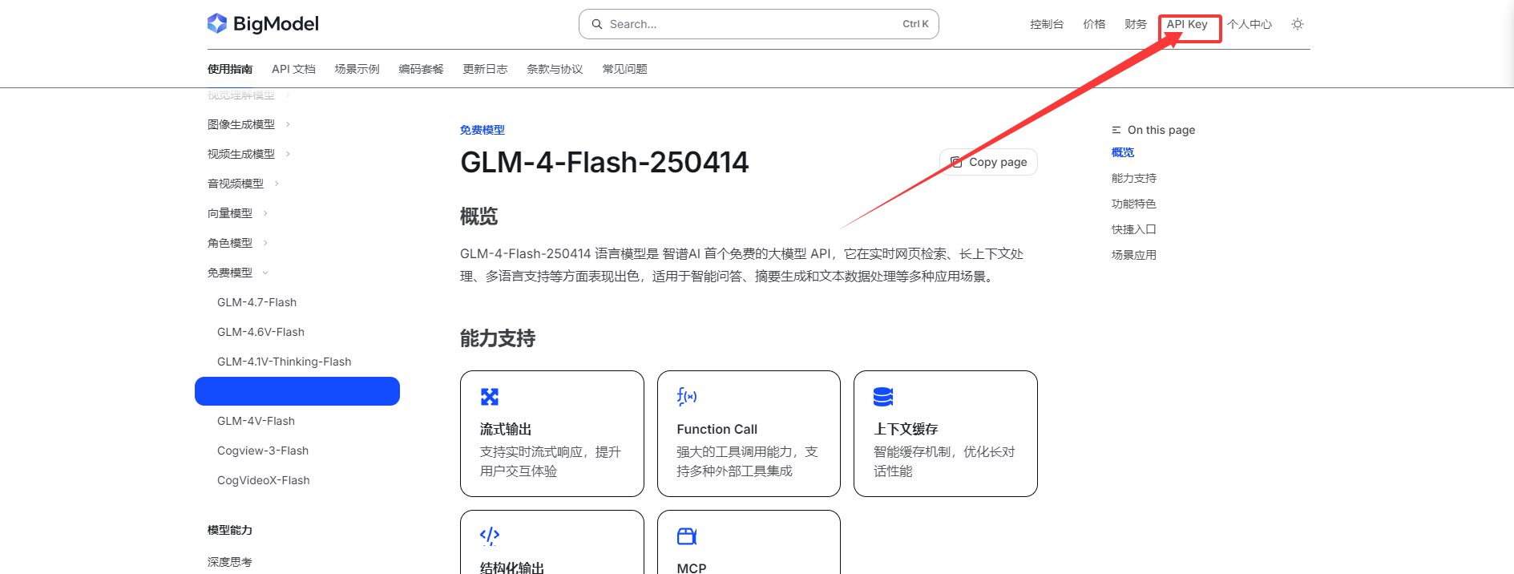The height and width of the screenshot is (574, 1514).
Task: Open the 更新日志 tab
Action: (x=485, y=69)
